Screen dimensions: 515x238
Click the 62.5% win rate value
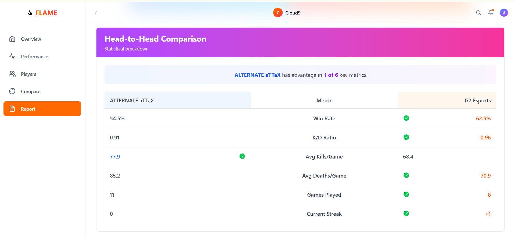click(483, 118)
